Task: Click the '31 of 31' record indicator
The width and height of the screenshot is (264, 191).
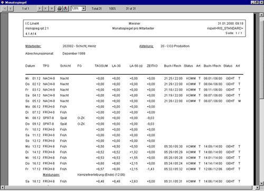Action: (x=130, y=8)
